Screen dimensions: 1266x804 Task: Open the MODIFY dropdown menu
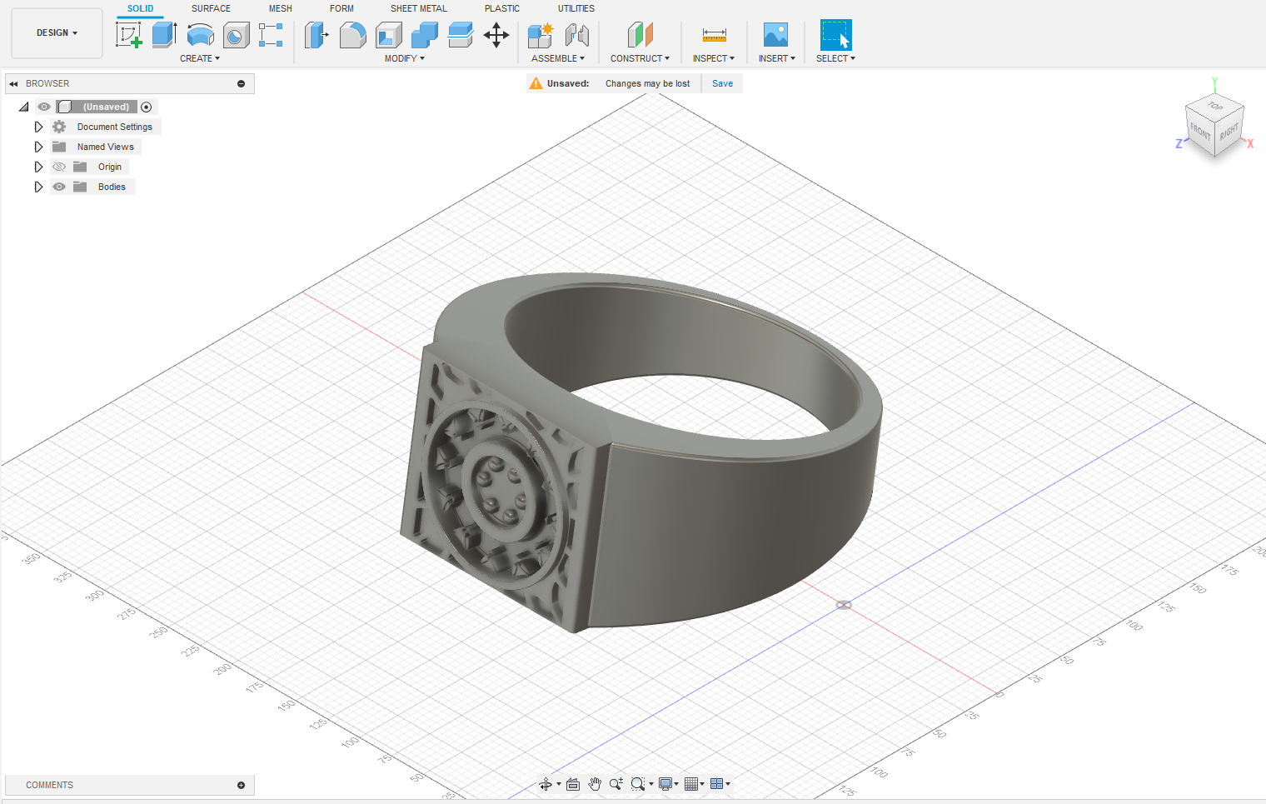point(405,58)
